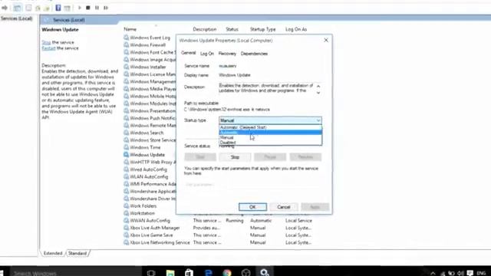Choose Automatic (Delayed Start) from the list
Viewport: 491px width, 276px height.
pyautogui.click(x=270, y=127)
